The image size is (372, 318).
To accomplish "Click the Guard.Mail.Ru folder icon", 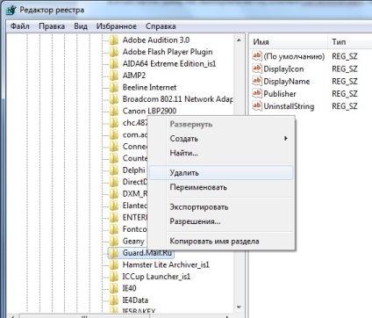I will click(x=114, y=253).
